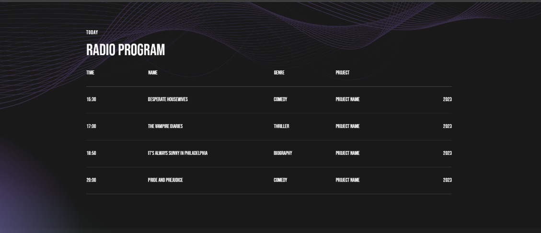
Task: Click the Project column header
Action: [342, 72]
